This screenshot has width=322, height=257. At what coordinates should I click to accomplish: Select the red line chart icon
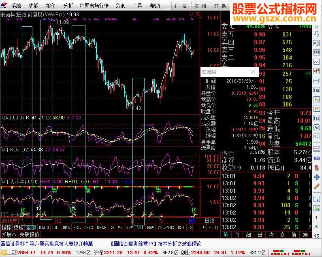tap(316, 62)
